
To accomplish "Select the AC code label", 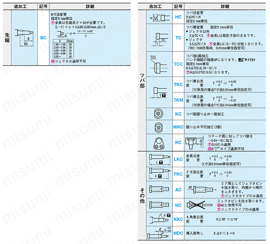I will 179,190.
